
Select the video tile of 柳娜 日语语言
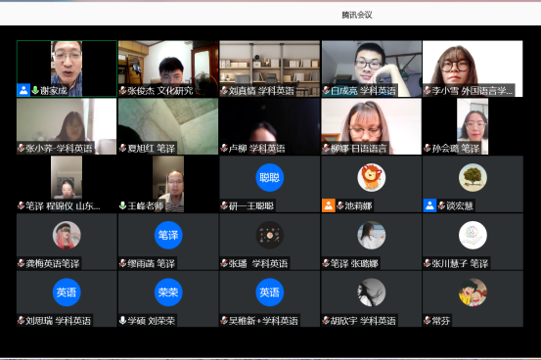pos(371,126)
